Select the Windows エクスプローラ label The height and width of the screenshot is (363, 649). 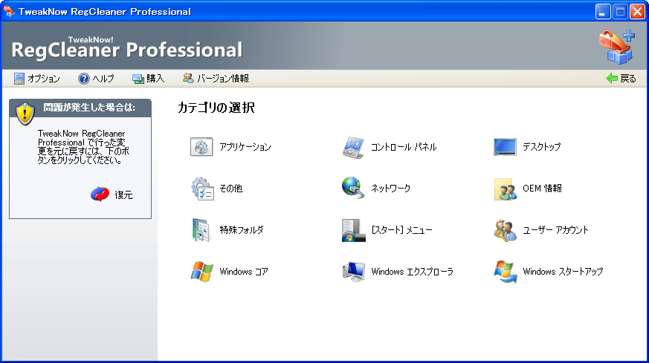(413, 272)
